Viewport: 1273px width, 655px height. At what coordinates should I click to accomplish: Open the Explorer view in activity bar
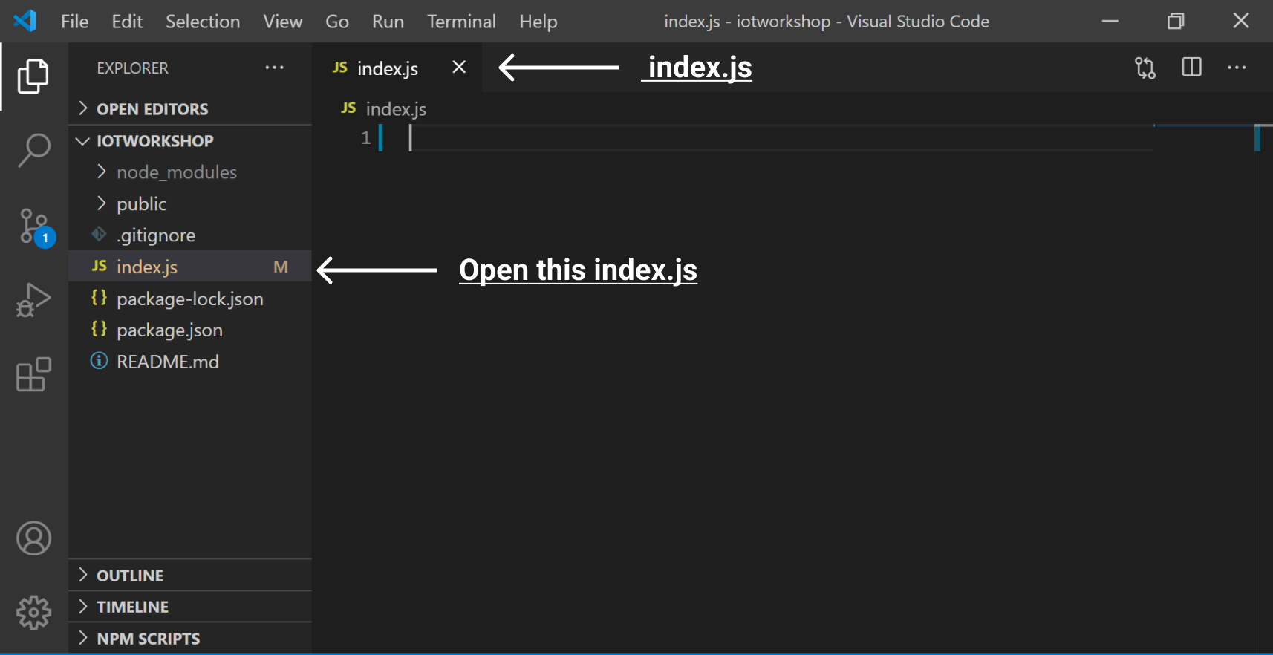click(x=33, y=76)
